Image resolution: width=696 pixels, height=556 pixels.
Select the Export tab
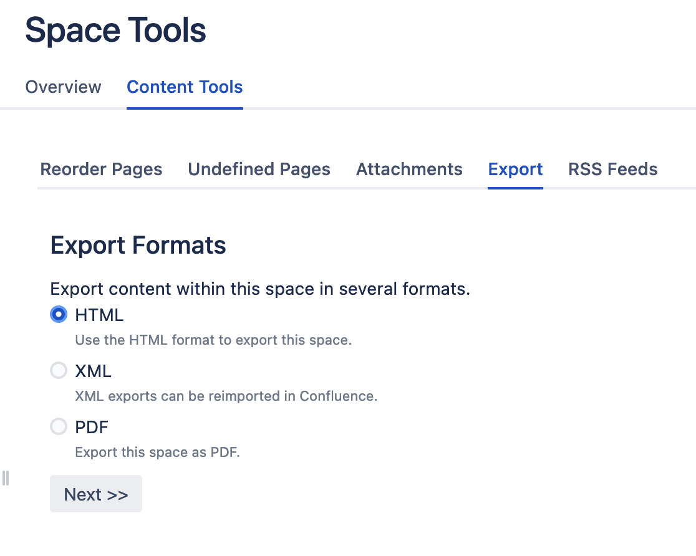click(x=515, y=169)
